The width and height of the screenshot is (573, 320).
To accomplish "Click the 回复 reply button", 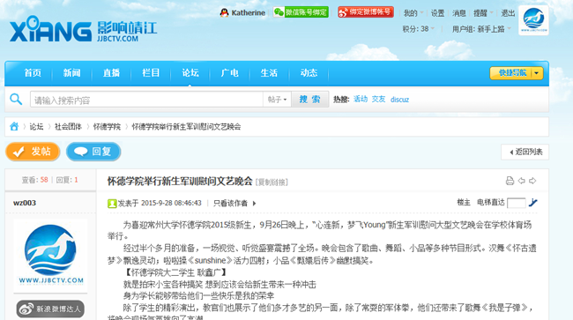I will click(x=93, y=152).
